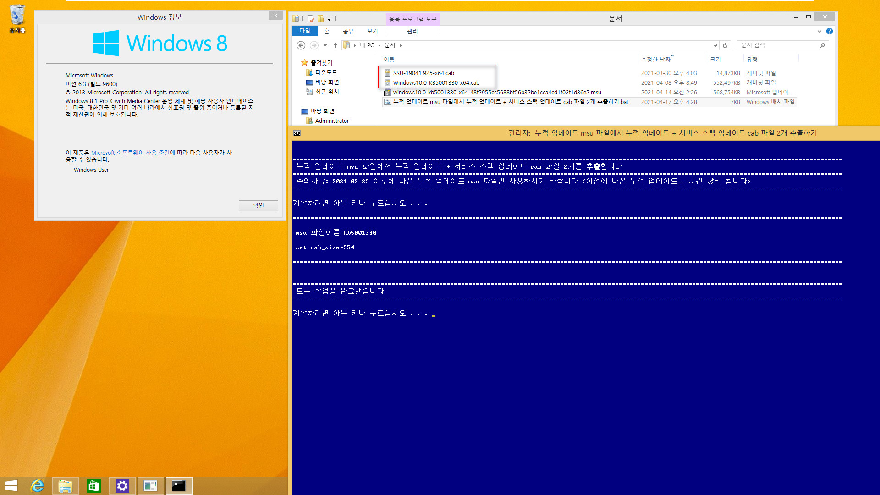Click 문서 in the address breadcrumb
This screenshot has height=495, width=880.
(390, 45)
